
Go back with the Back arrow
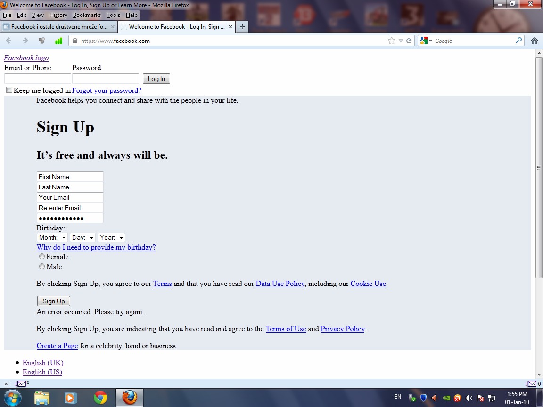8,41
